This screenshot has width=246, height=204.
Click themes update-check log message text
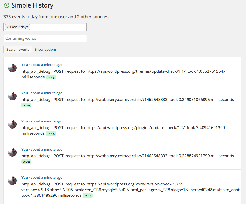[x=123, y=74]
